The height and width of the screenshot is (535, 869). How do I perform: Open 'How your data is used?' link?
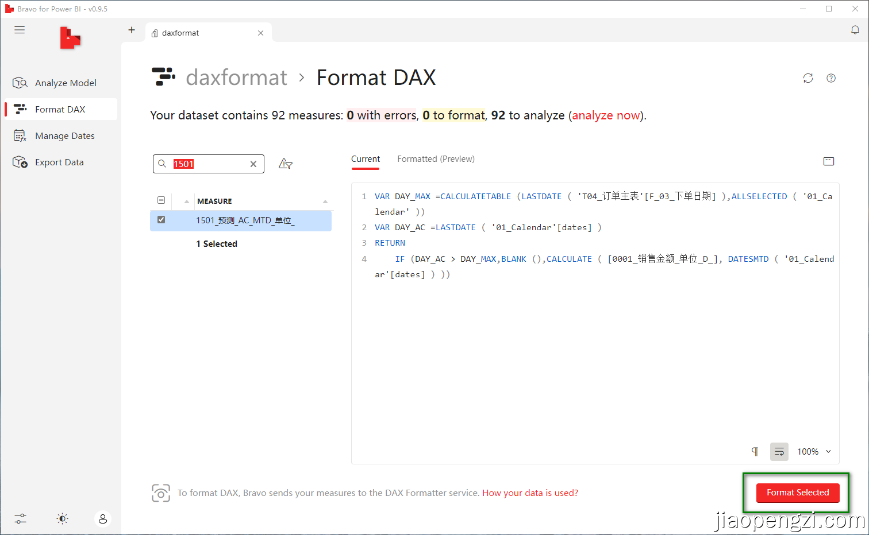[x=530, y=493]
